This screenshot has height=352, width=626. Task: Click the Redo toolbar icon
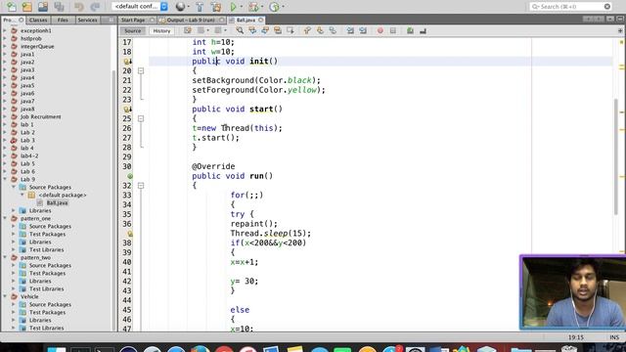click(x=95, y=7)
